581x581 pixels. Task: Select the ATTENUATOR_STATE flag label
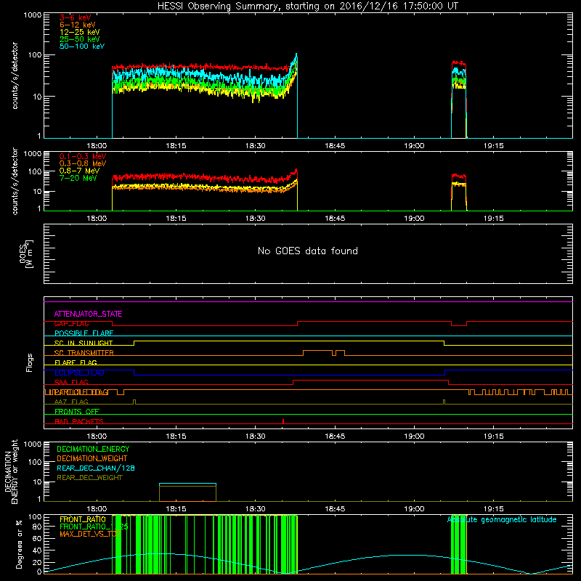pos(88,314)
